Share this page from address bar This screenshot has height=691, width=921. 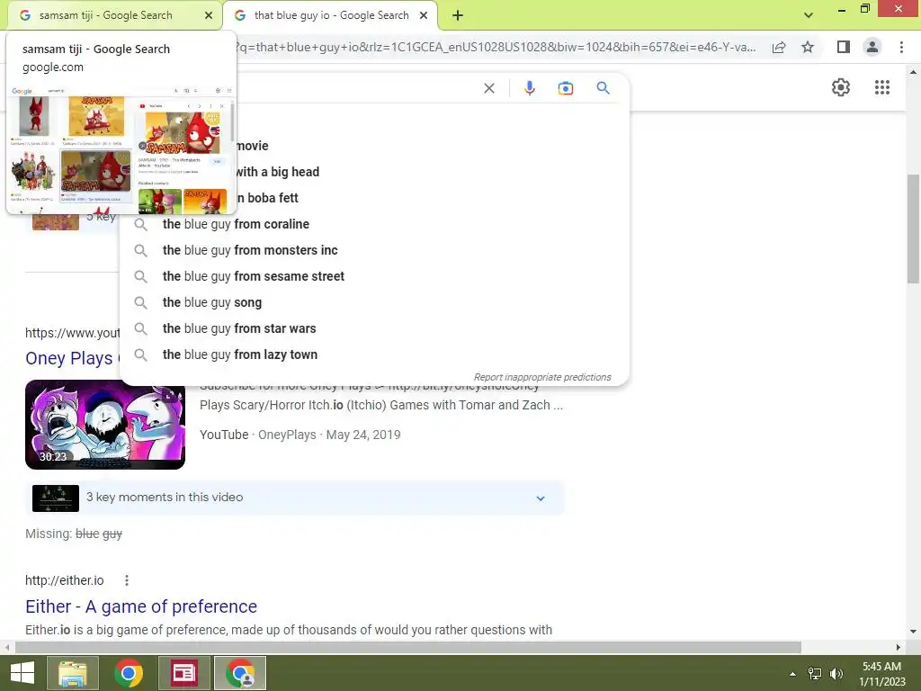[779, 47]
